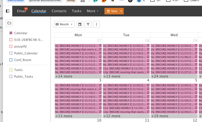
Task: Open the Email tab
Action: [21, 11]
